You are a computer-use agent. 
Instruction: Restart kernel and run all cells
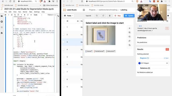(31, 15)
